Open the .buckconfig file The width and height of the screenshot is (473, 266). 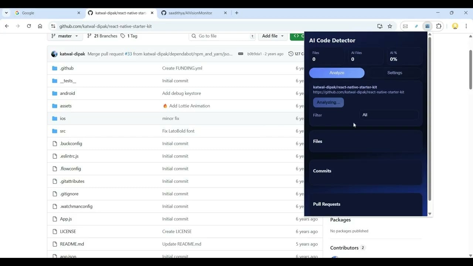(x=71, y=143)
